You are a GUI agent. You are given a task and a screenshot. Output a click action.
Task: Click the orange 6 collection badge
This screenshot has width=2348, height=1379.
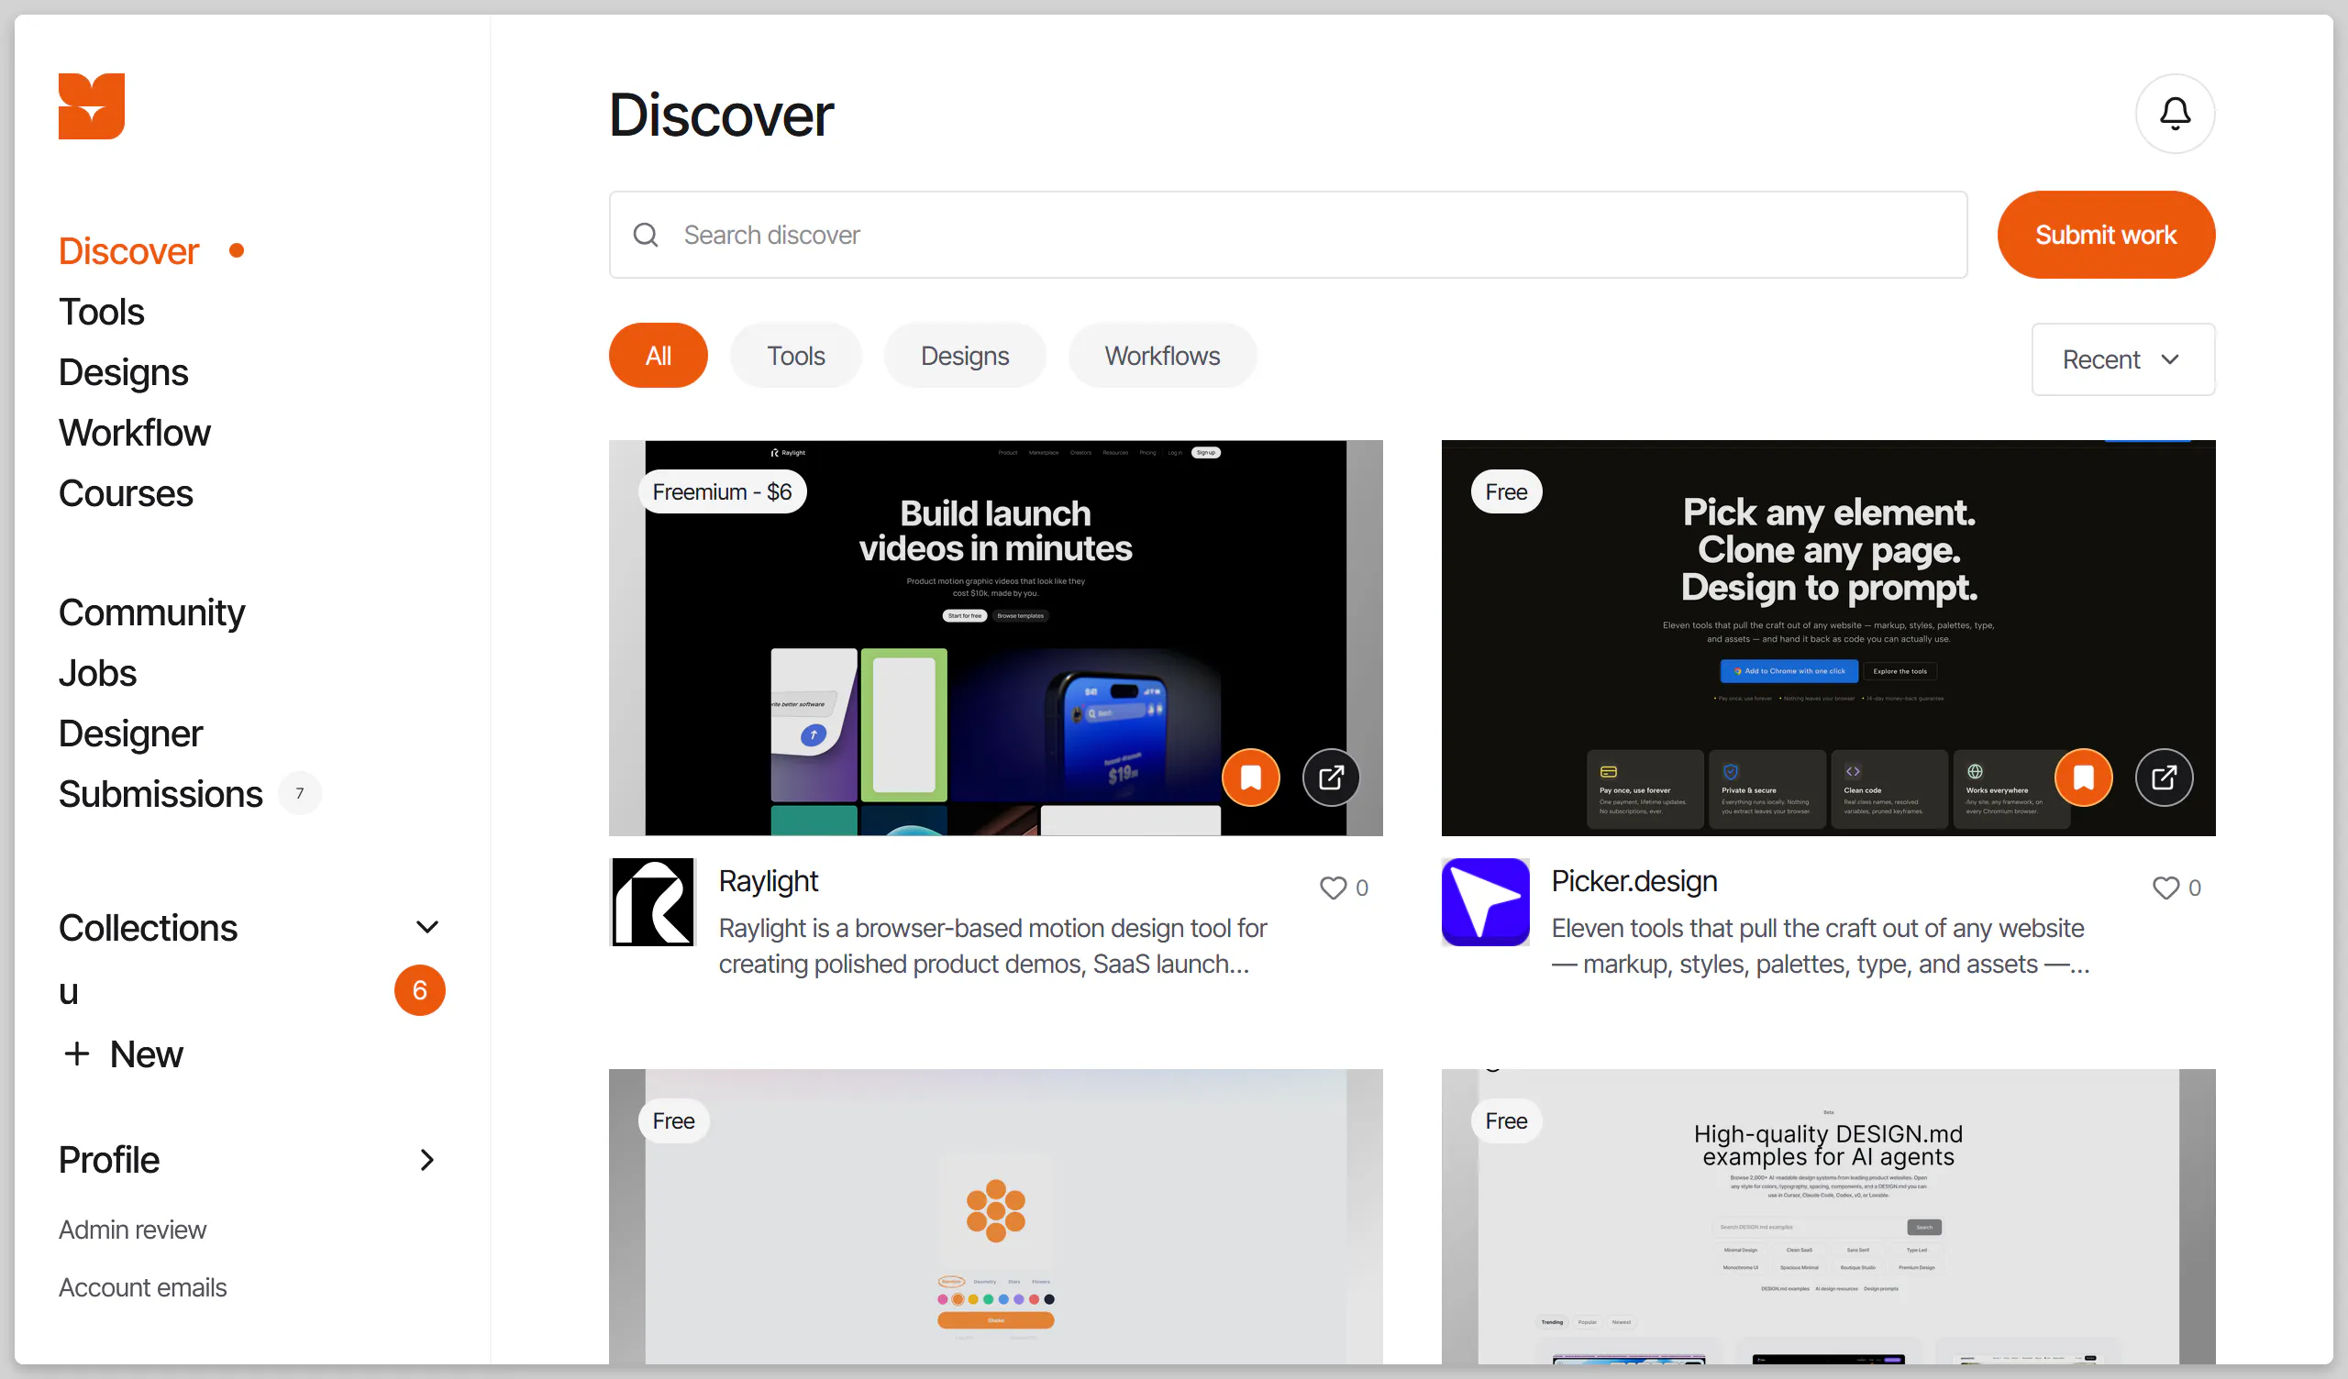point(419,990)
